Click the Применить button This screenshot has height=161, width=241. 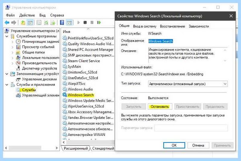click(x=223, y=145)
